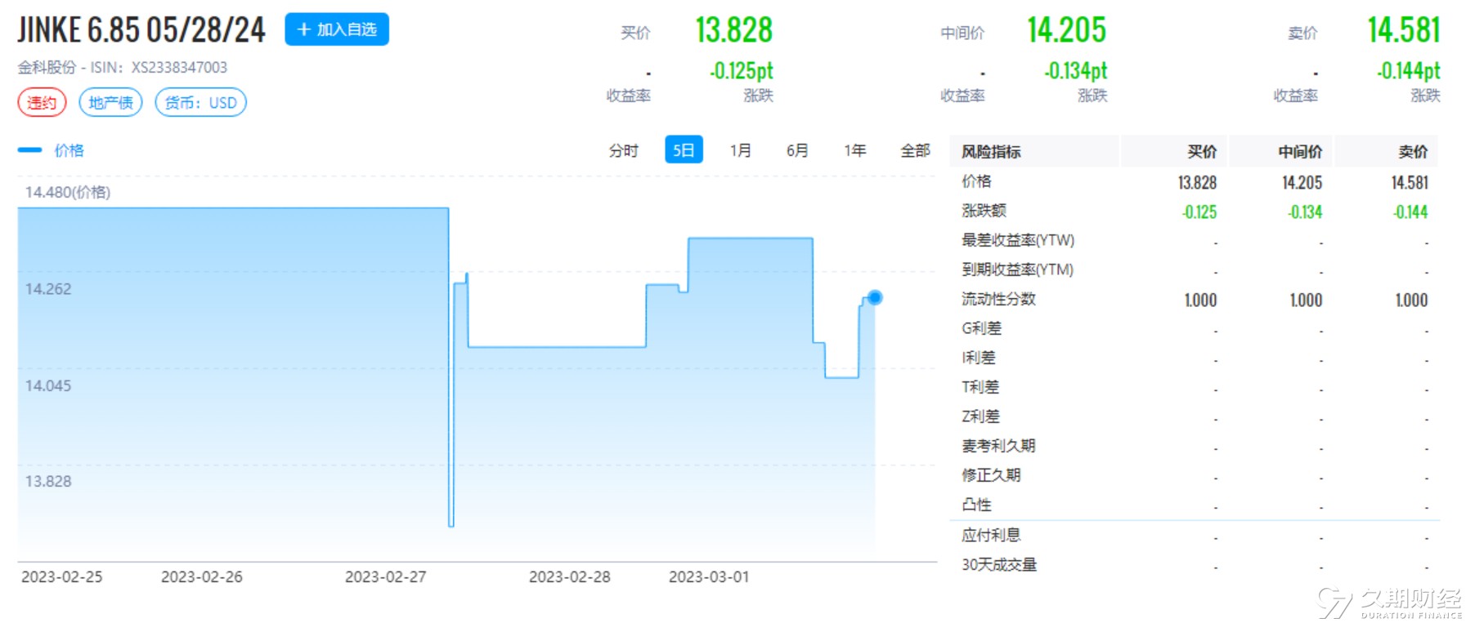The image size is (1466, 623).
Task: Select the 5日 time range tab
Action: [x=684, y=150]
